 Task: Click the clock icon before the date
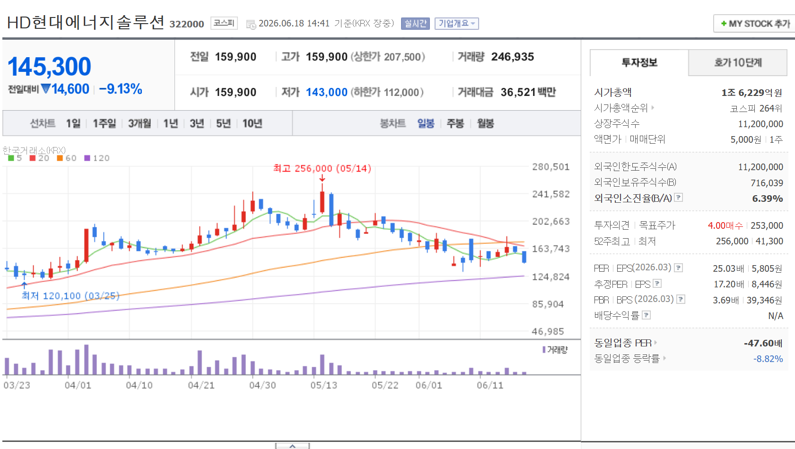coord(251,24)
